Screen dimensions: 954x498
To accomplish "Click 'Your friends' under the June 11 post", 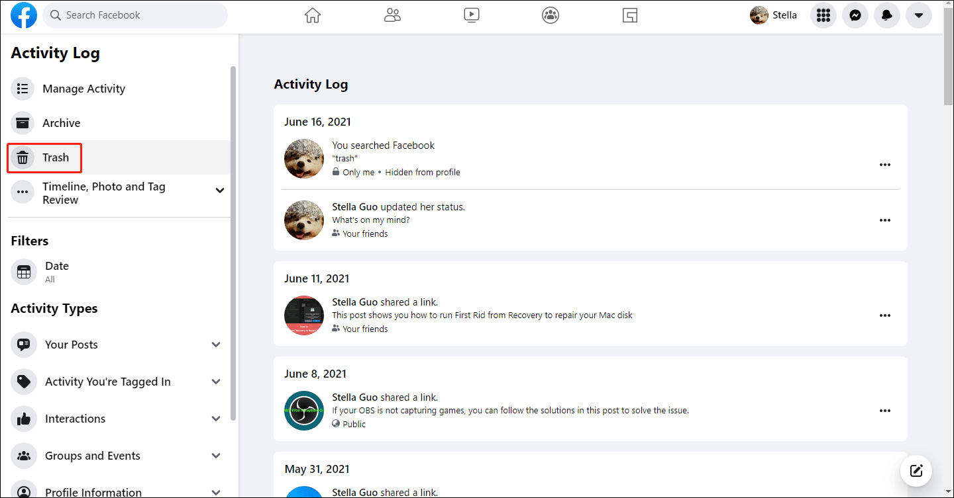I will coord(365,329).
